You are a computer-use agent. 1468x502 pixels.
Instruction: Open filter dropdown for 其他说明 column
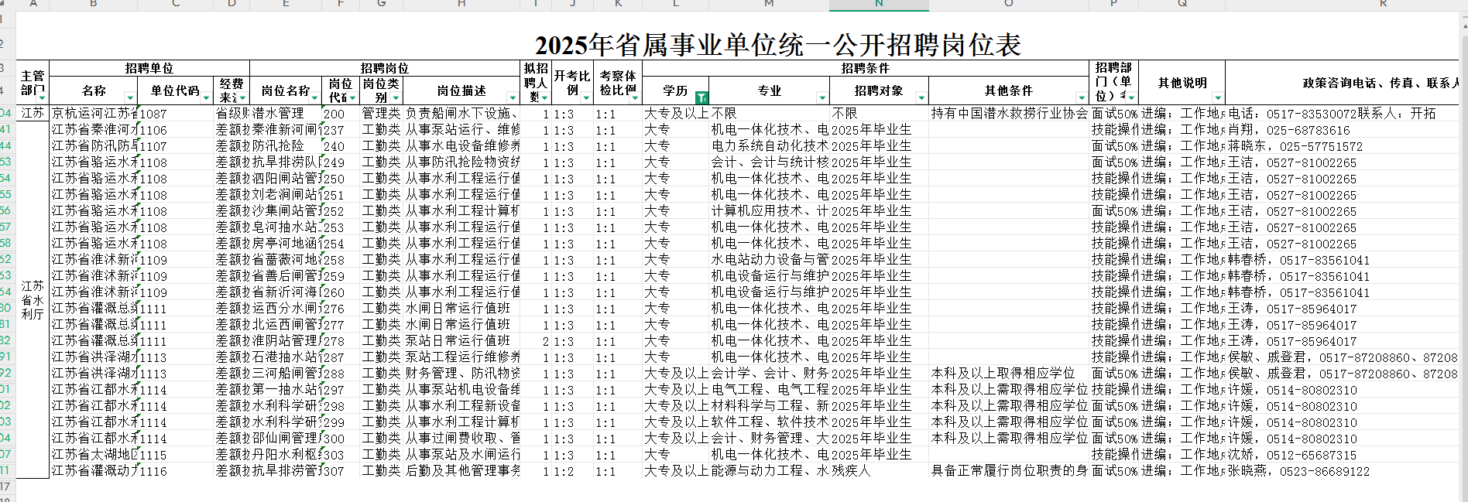1217,97
